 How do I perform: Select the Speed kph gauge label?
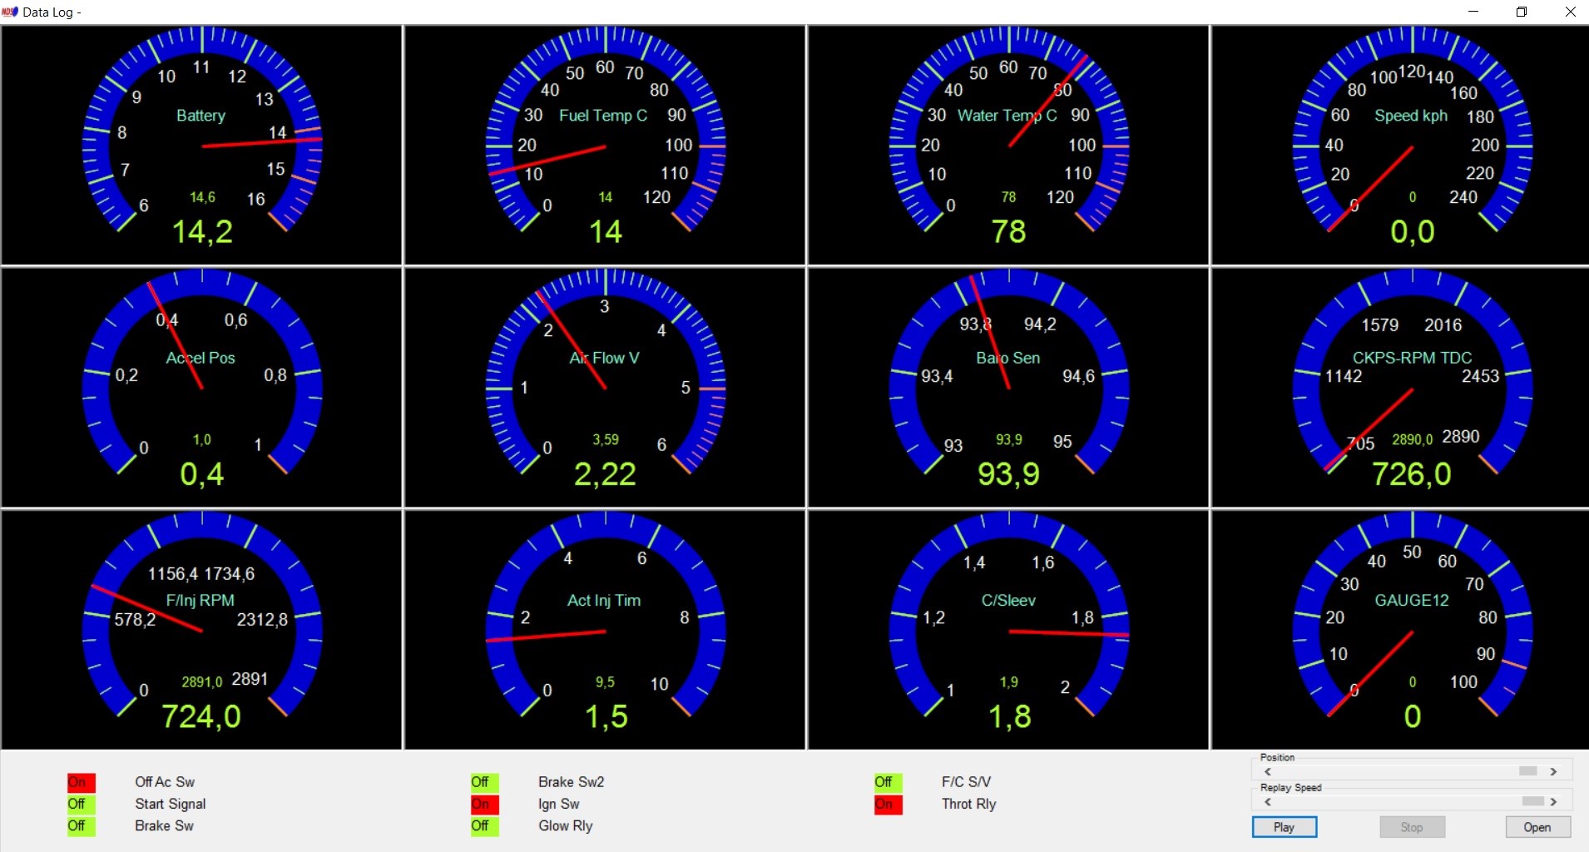pos(1411,116)
